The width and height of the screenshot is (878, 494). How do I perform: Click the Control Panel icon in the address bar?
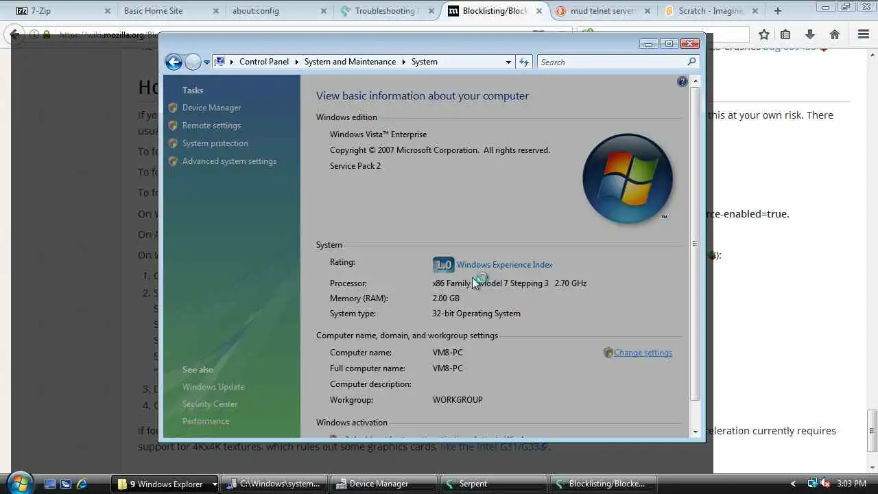219,62
